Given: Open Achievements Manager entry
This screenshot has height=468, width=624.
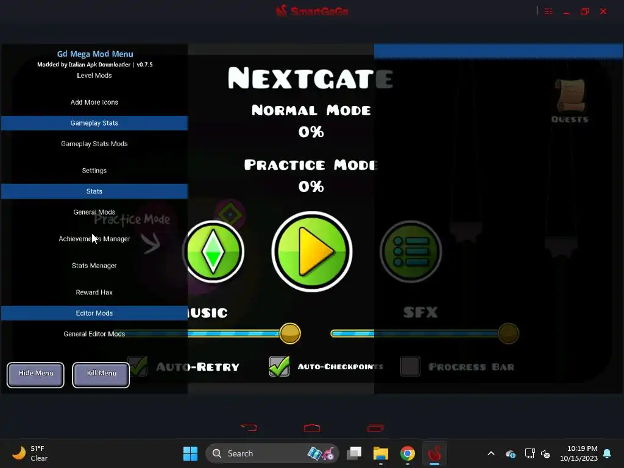Looking at the screenshot, I should point(94,239).
